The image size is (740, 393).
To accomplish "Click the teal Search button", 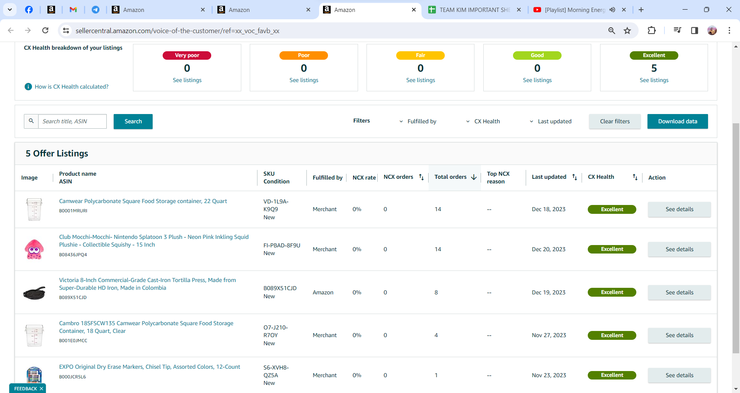I will tap(133, 121).
